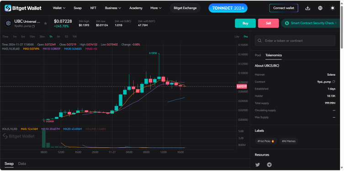Click Connect wallet button
This screenshot has height=171, width=345.
pyautogui.click(x=284, y=8)
